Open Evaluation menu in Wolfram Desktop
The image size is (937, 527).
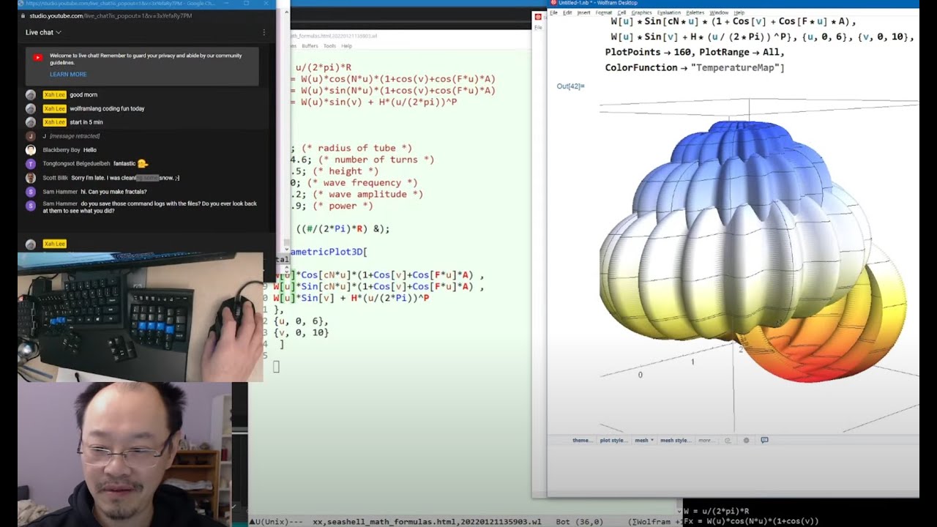click(669, 12)
